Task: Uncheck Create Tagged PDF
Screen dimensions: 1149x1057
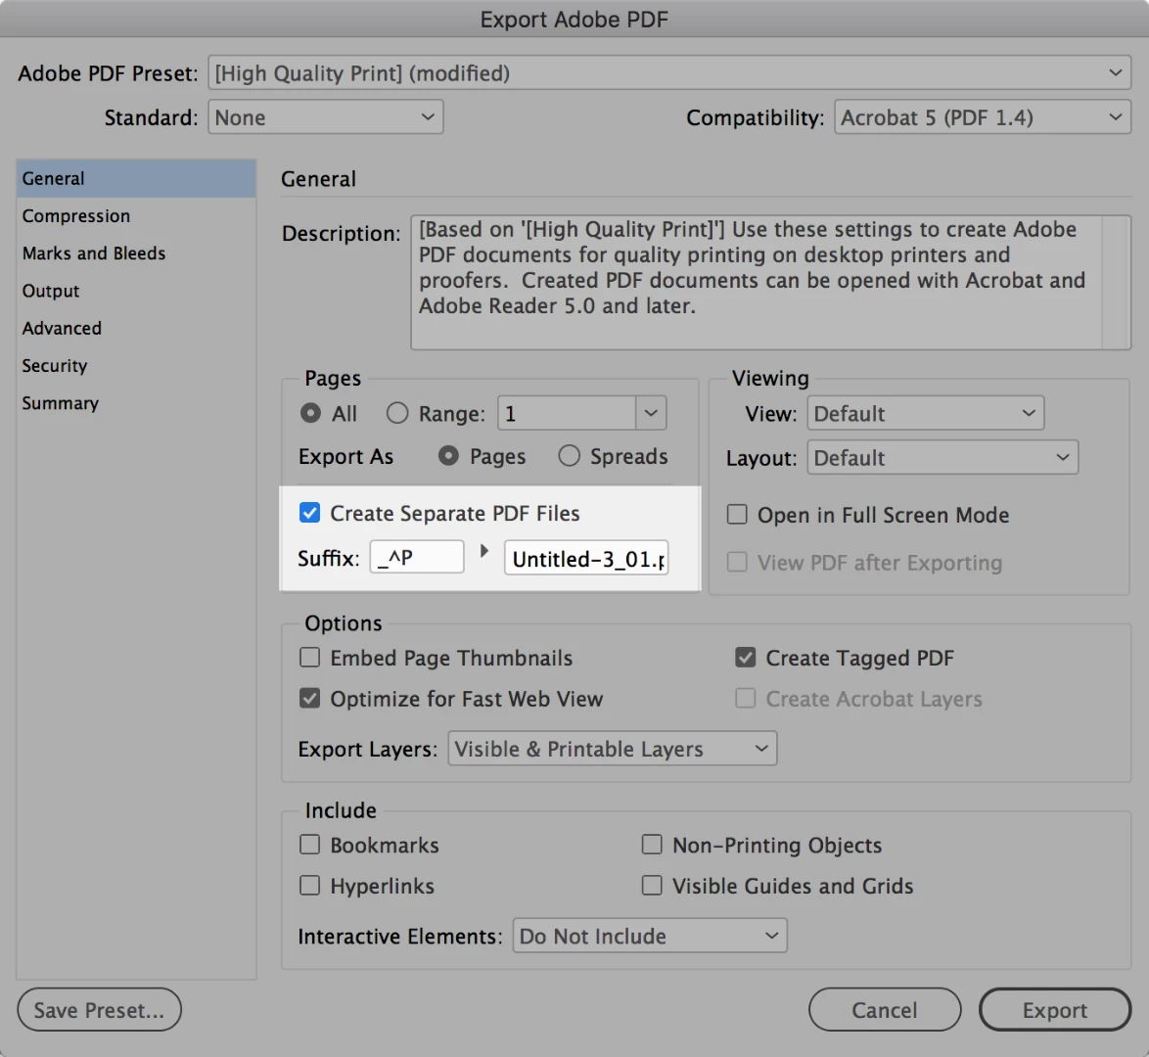Action: (745, 658)
